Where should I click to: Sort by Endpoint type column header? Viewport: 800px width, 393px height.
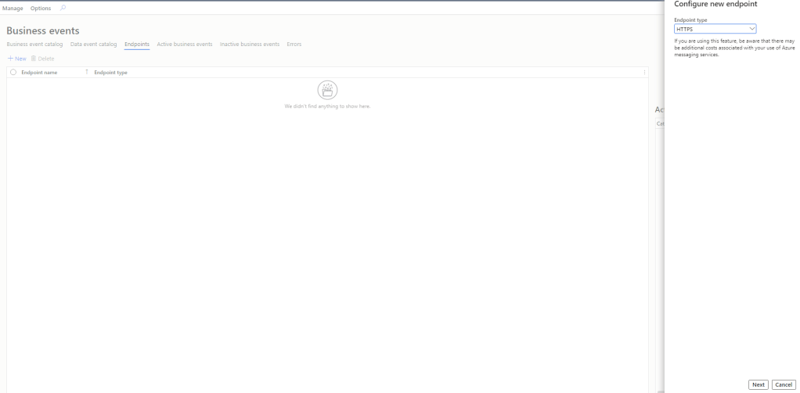click(110, 73)
